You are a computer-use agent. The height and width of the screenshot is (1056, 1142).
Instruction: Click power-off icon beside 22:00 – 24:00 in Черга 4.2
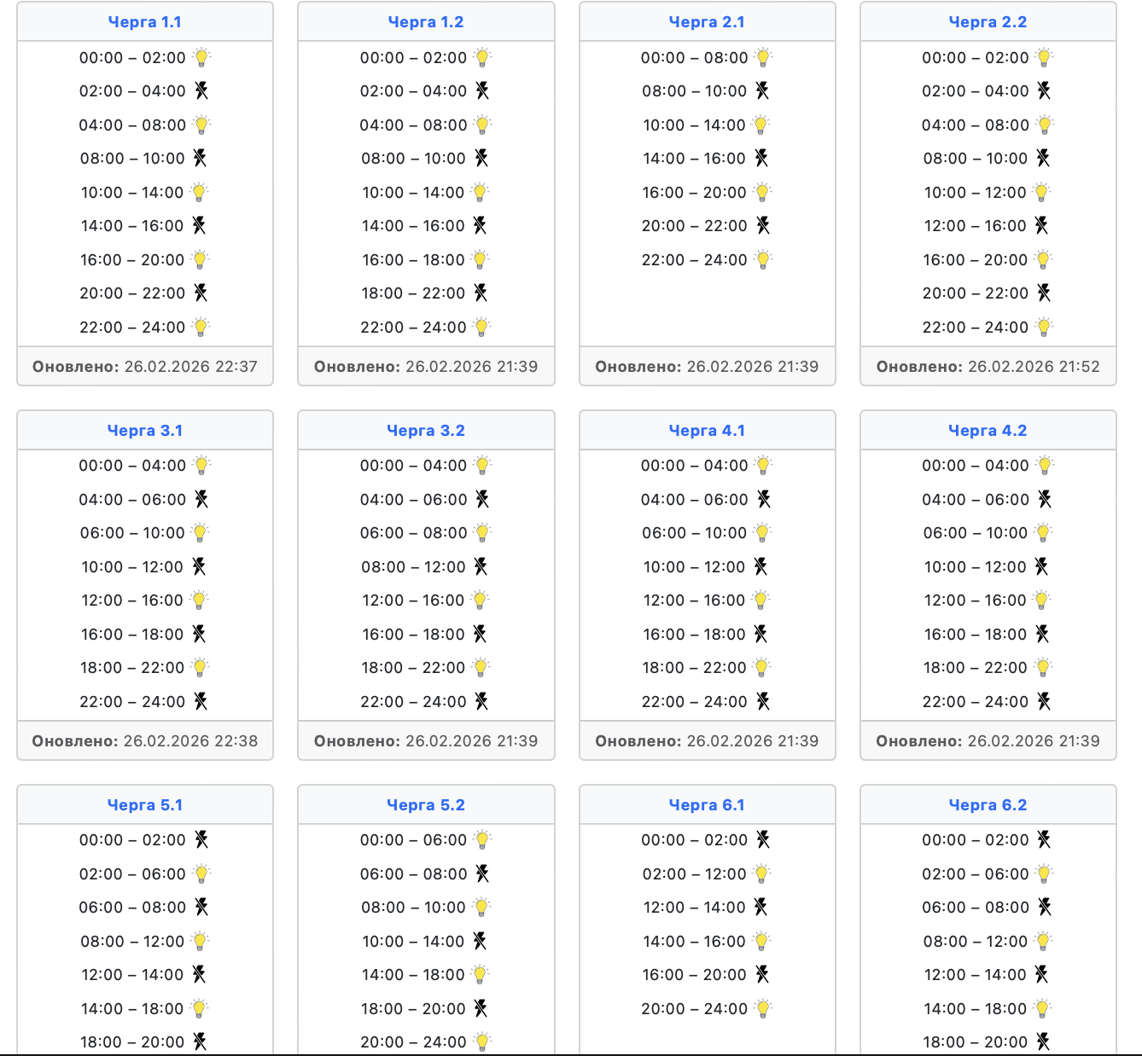[1043, 701]
